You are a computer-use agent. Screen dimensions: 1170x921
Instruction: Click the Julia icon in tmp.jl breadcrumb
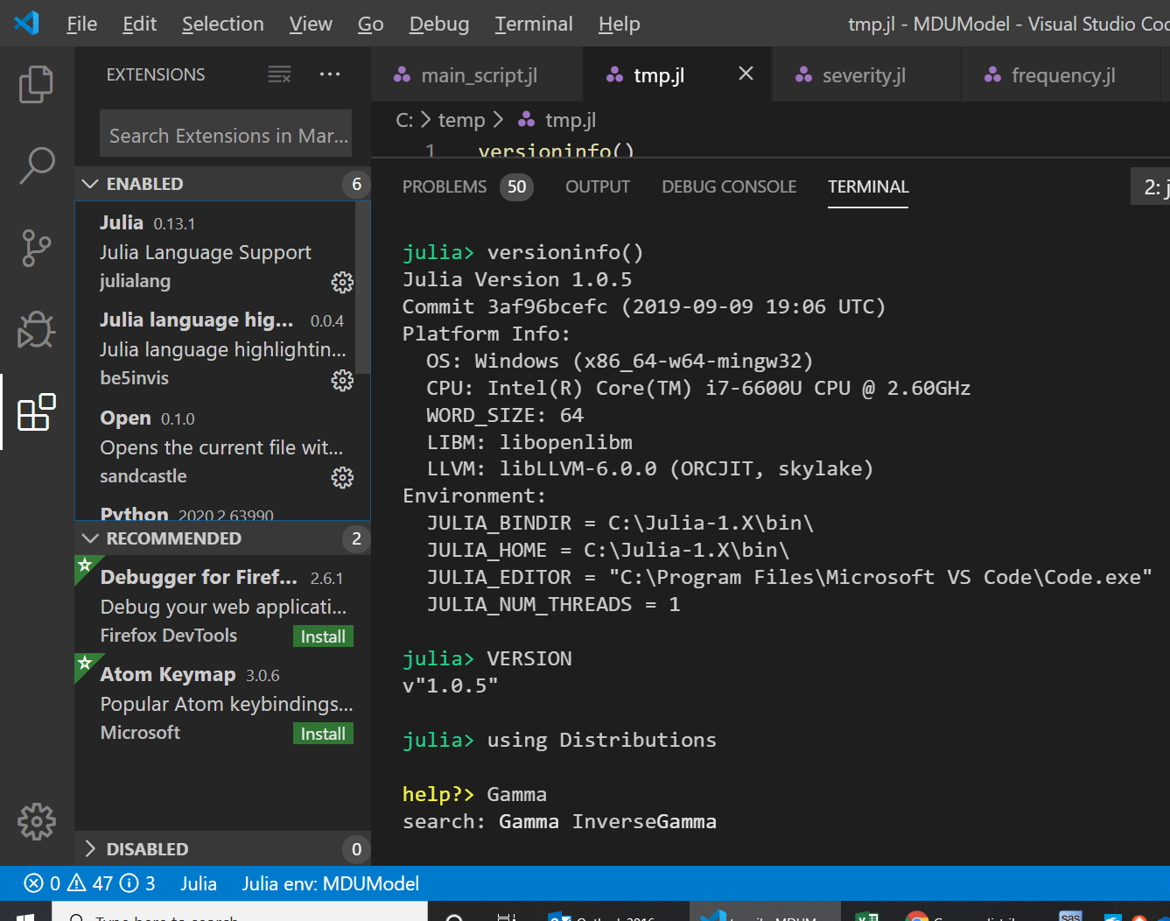[x=527, y=119]
